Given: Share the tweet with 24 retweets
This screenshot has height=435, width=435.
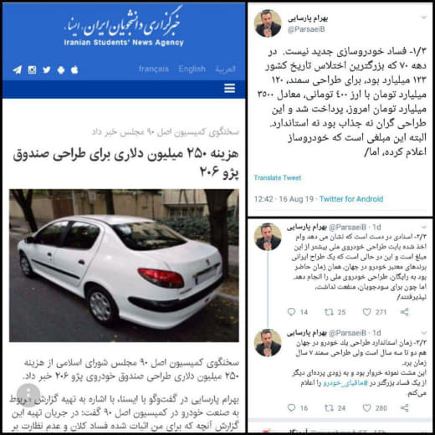Looking at the screenshot, I should click(x=405, y=408).
